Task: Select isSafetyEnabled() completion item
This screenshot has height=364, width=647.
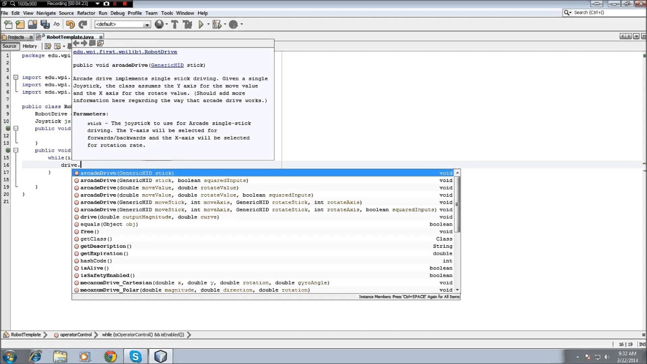Action: point(263,276)
